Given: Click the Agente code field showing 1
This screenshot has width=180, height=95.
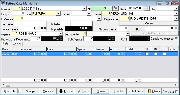Looking at the screenshot, I should point(14,33).
